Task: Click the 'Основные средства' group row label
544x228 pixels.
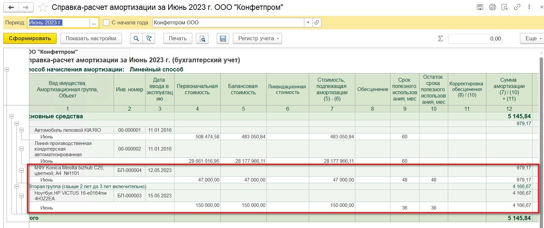Action: point(56,116)
